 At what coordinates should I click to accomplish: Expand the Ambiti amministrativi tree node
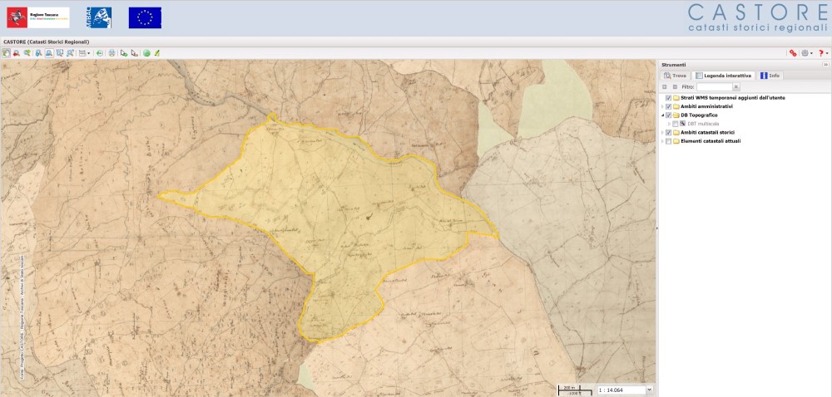663,106
